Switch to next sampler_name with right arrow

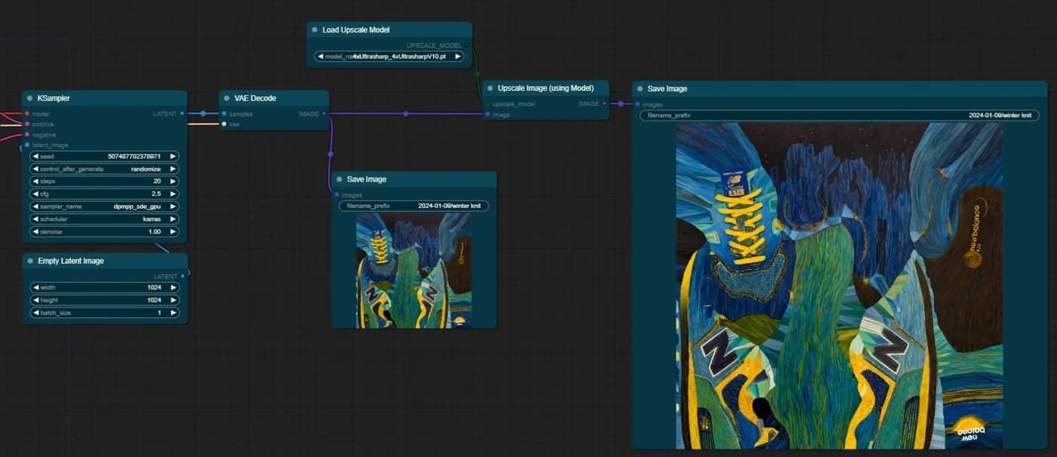(173, 206)
